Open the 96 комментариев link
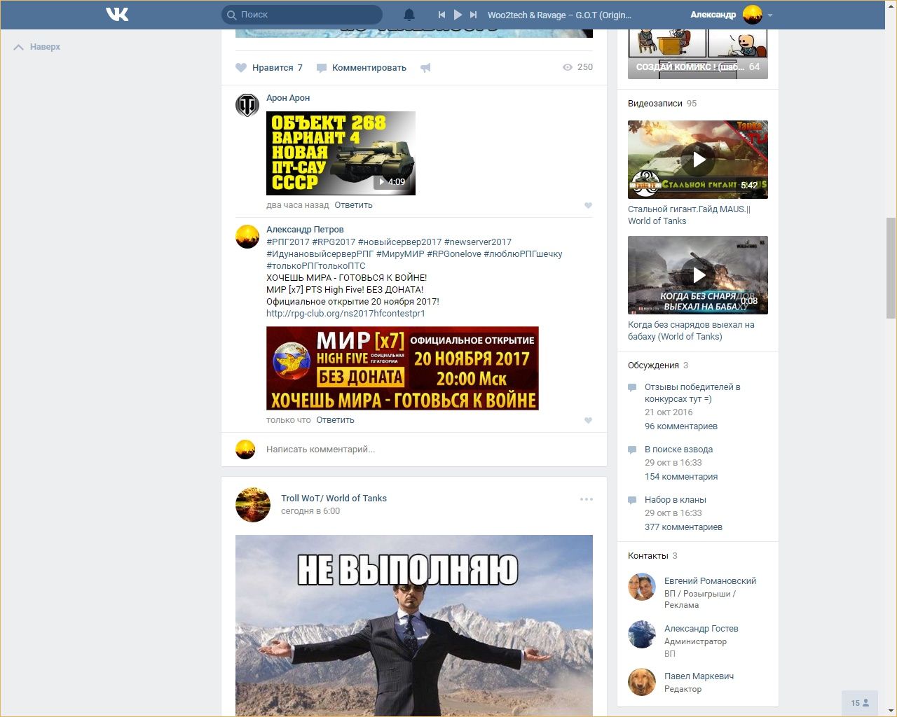This screenshot has width=897, height=717. (x=681, y=426)
